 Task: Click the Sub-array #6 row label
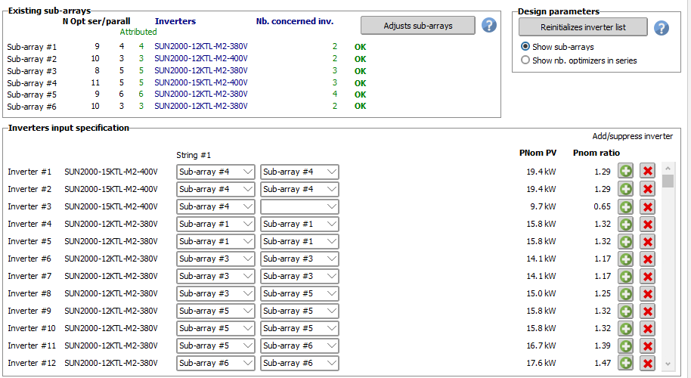32,106
